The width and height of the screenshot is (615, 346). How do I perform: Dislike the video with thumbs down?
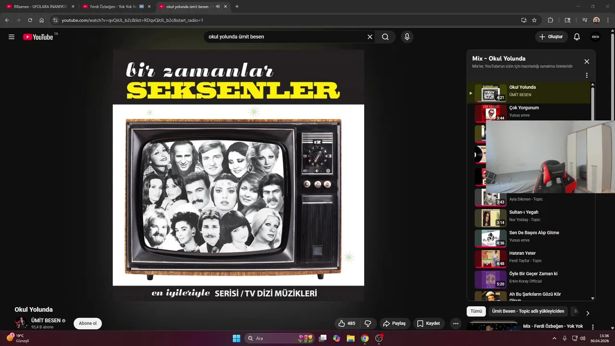pos(368,323)
